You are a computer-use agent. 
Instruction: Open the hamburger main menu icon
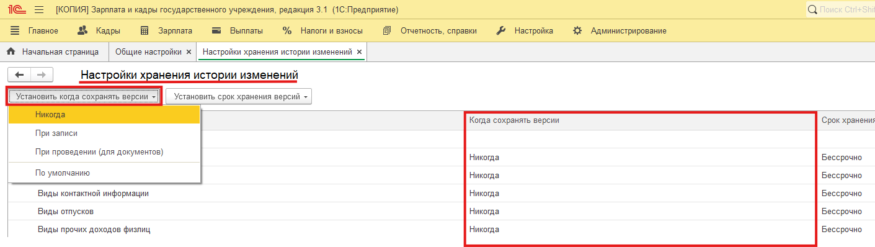pyautogui.click(x=39, y=10)
